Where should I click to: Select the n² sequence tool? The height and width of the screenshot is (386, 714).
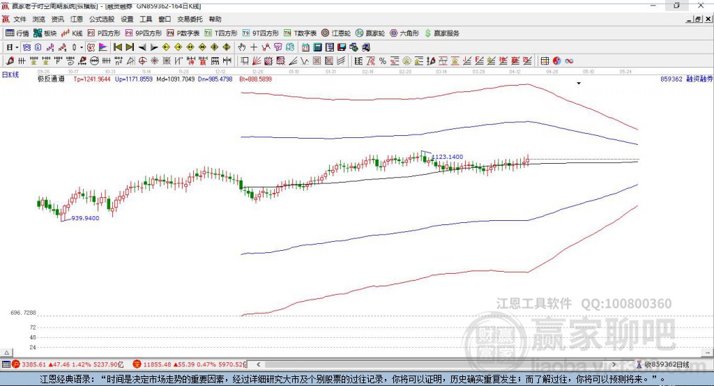tap(119, 61)
